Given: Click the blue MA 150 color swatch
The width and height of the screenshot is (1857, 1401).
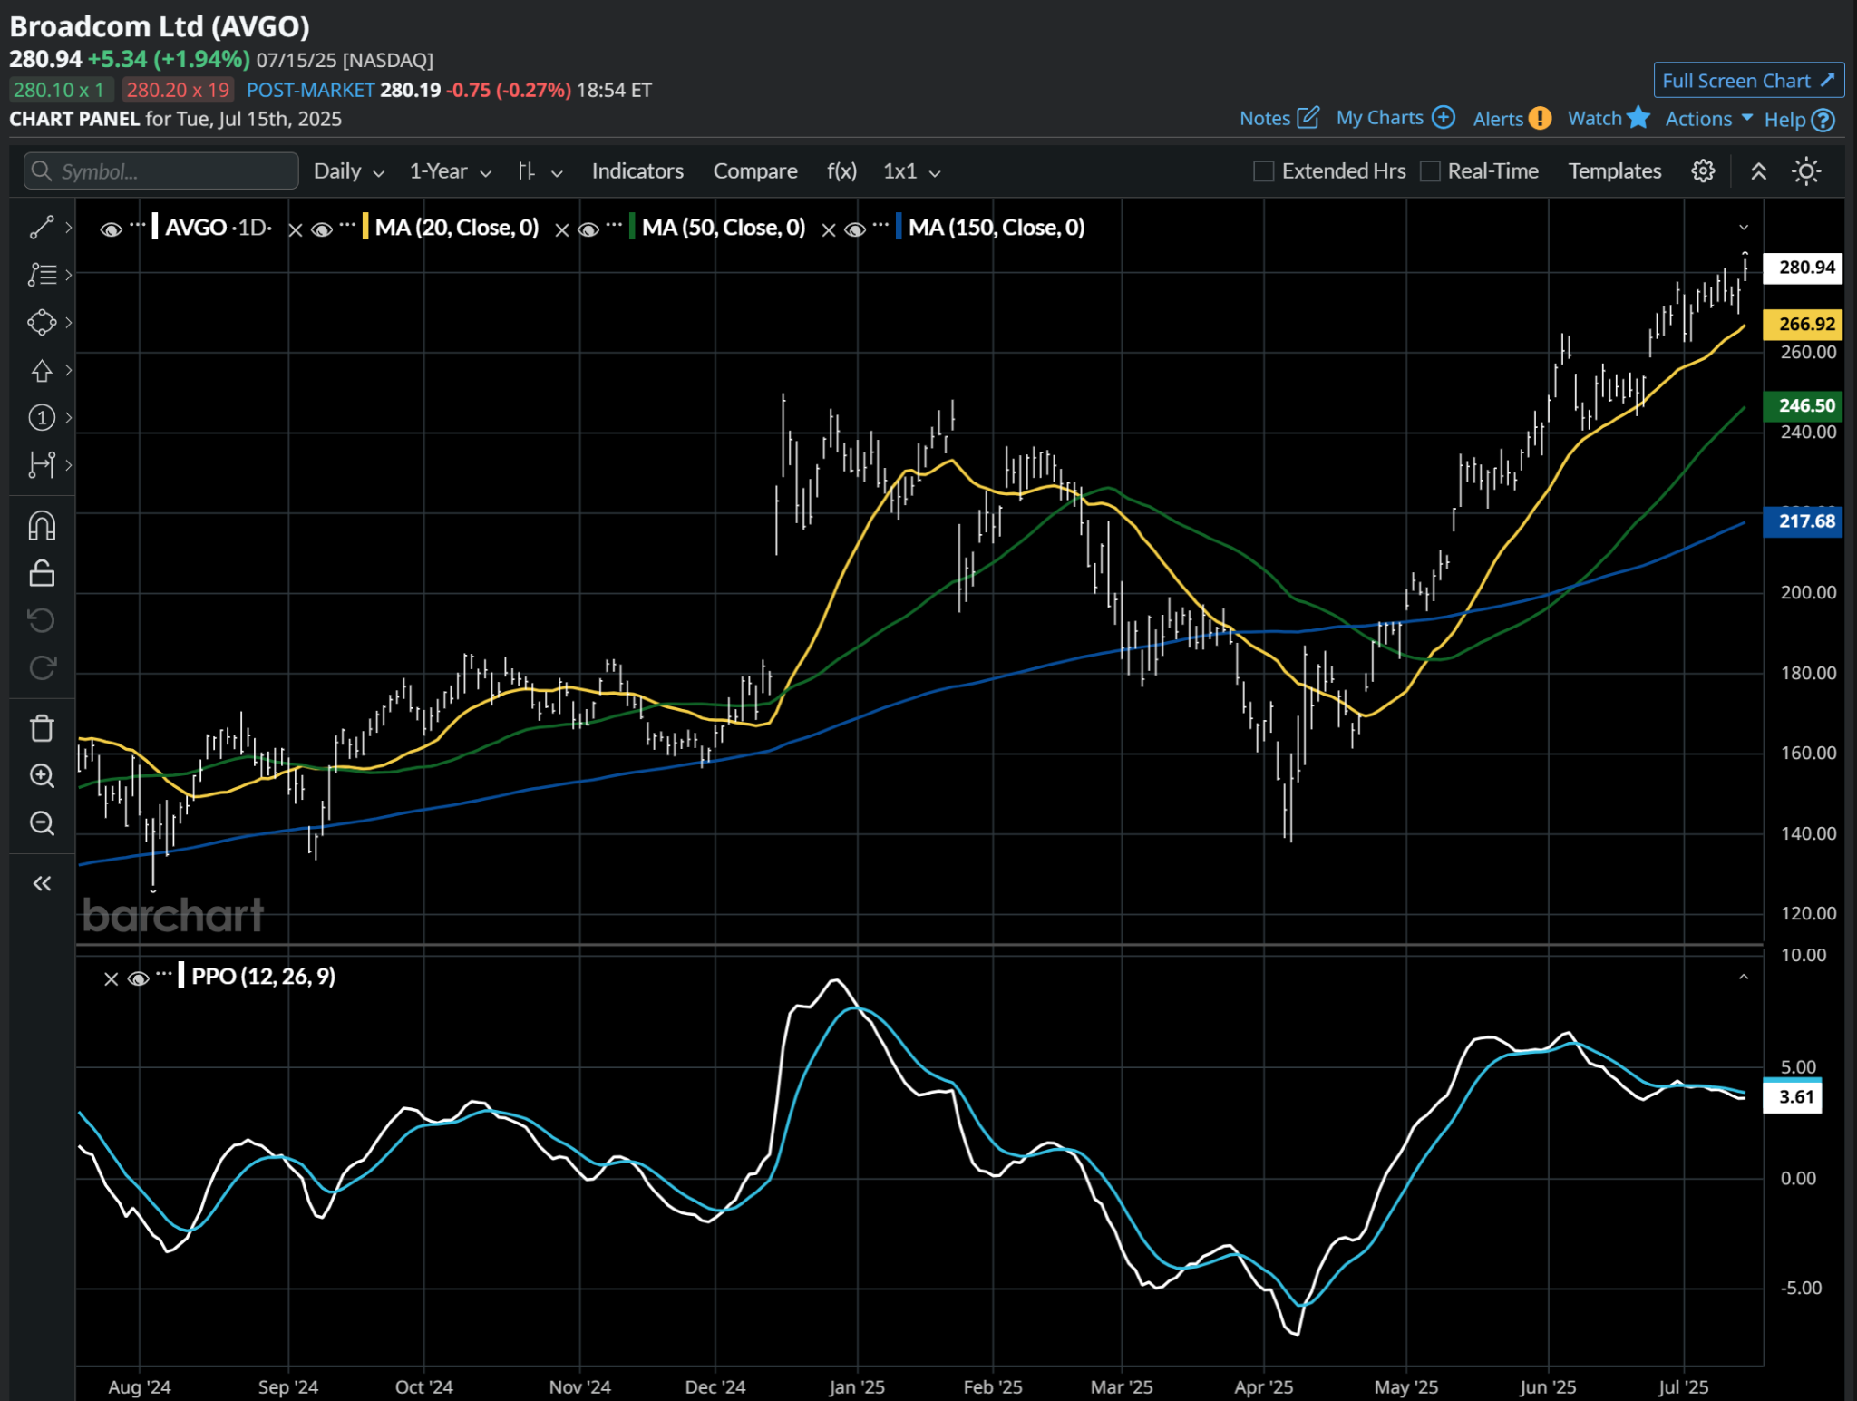Looking at the screenshot, I should (898, 227).
